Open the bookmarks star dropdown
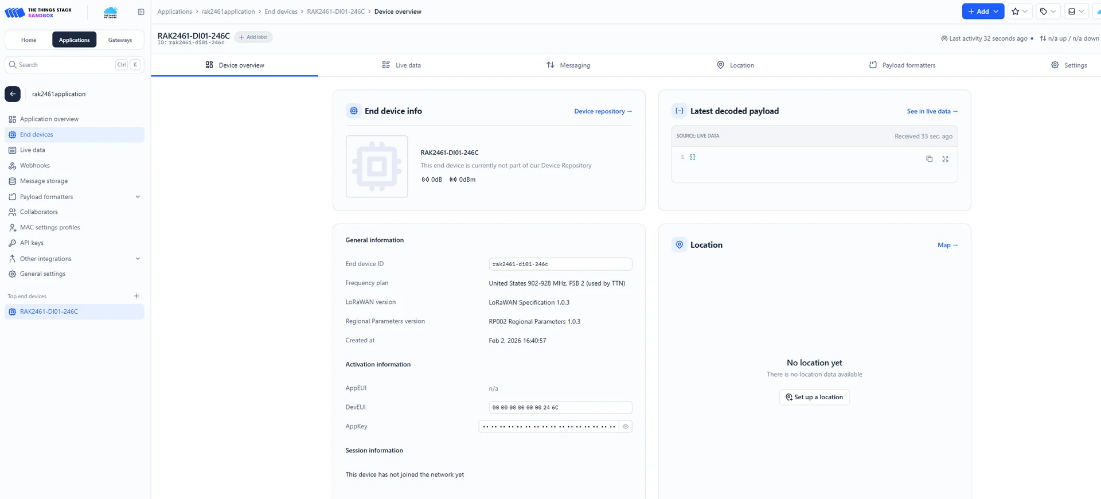The image size is (1101, 499). click(1020, 11)
